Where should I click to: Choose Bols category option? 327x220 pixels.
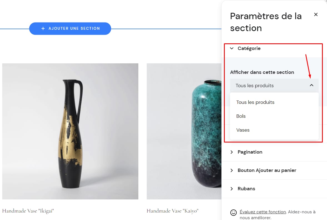(241, 116)
